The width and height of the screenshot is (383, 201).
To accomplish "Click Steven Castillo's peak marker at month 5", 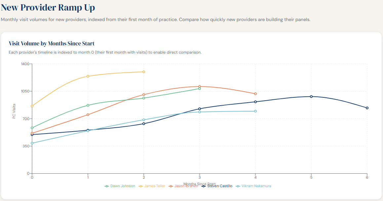I will tap(311, 96).
